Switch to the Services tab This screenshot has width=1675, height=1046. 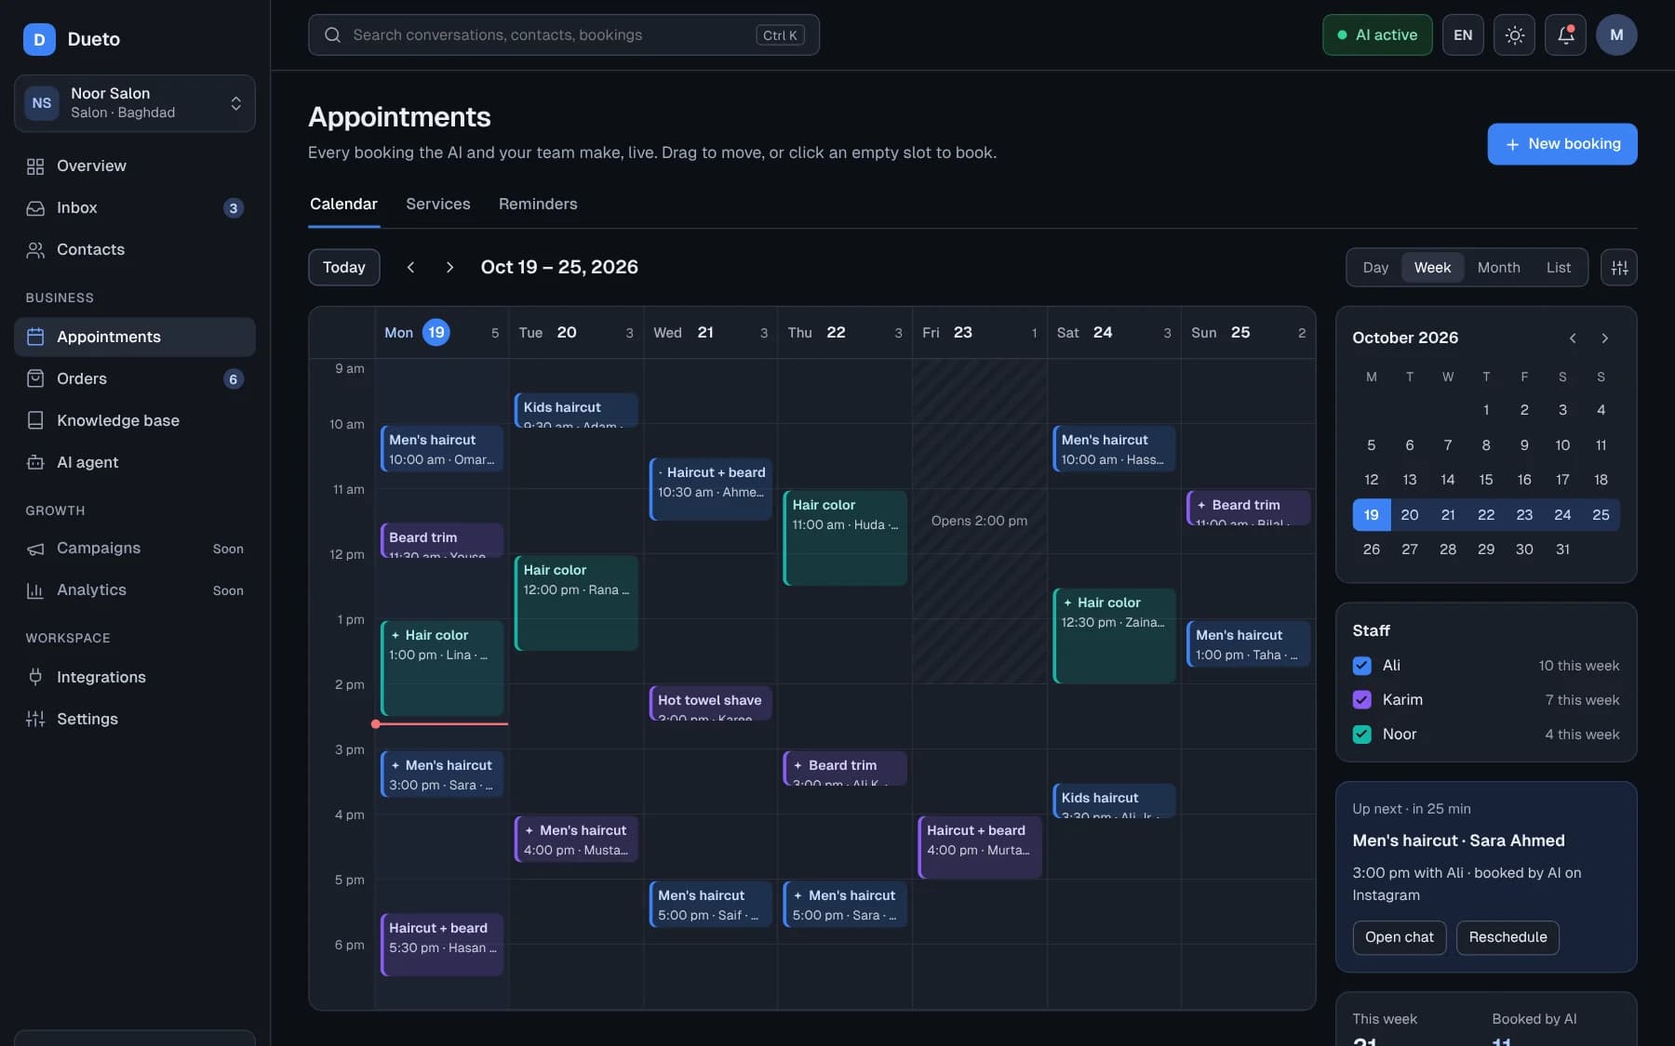coord(437,205)
